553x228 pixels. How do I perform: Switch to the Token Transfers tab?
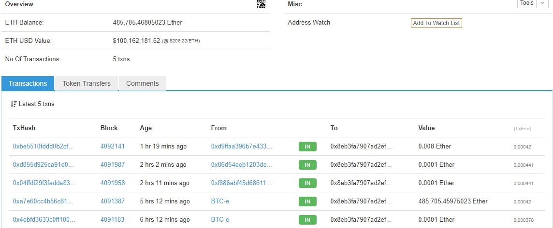pyautogui.click(x=87, y=83)
